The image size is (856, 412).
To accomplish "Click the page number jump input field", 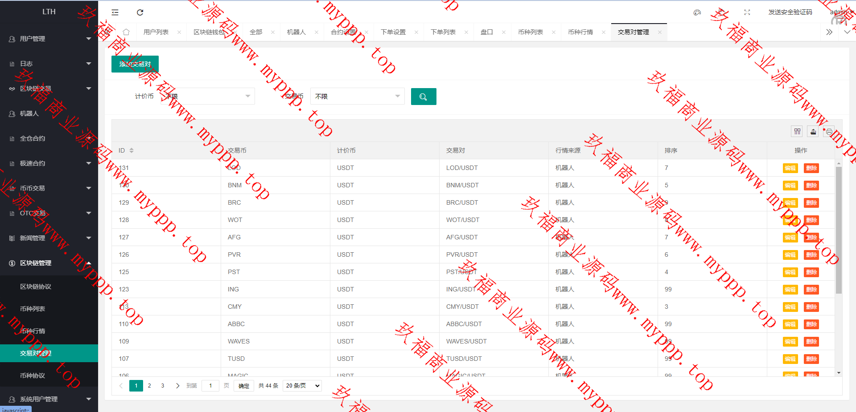I will pos(210,386).
